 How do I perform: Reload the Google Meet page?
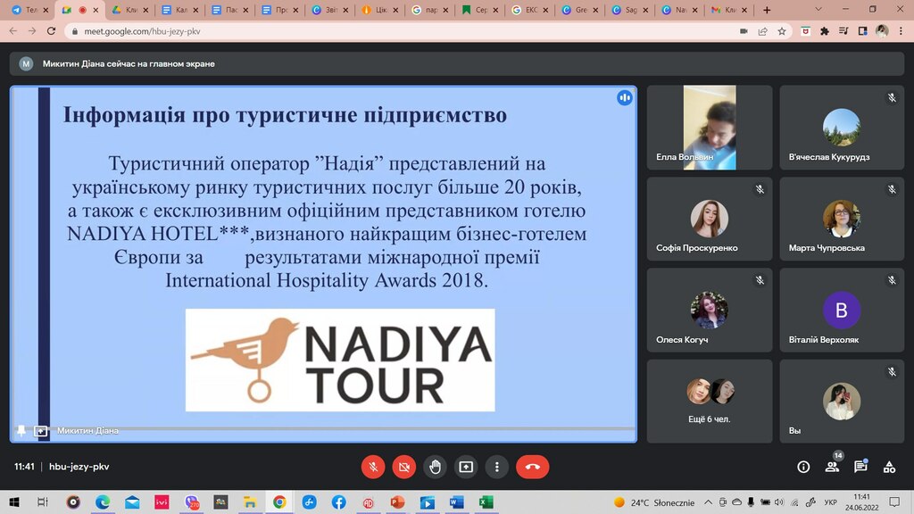pos(51,31)
